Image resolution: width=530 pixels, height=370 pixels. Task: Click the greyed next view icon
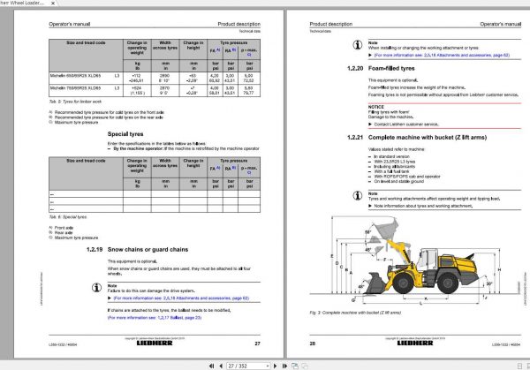[305, 366]
